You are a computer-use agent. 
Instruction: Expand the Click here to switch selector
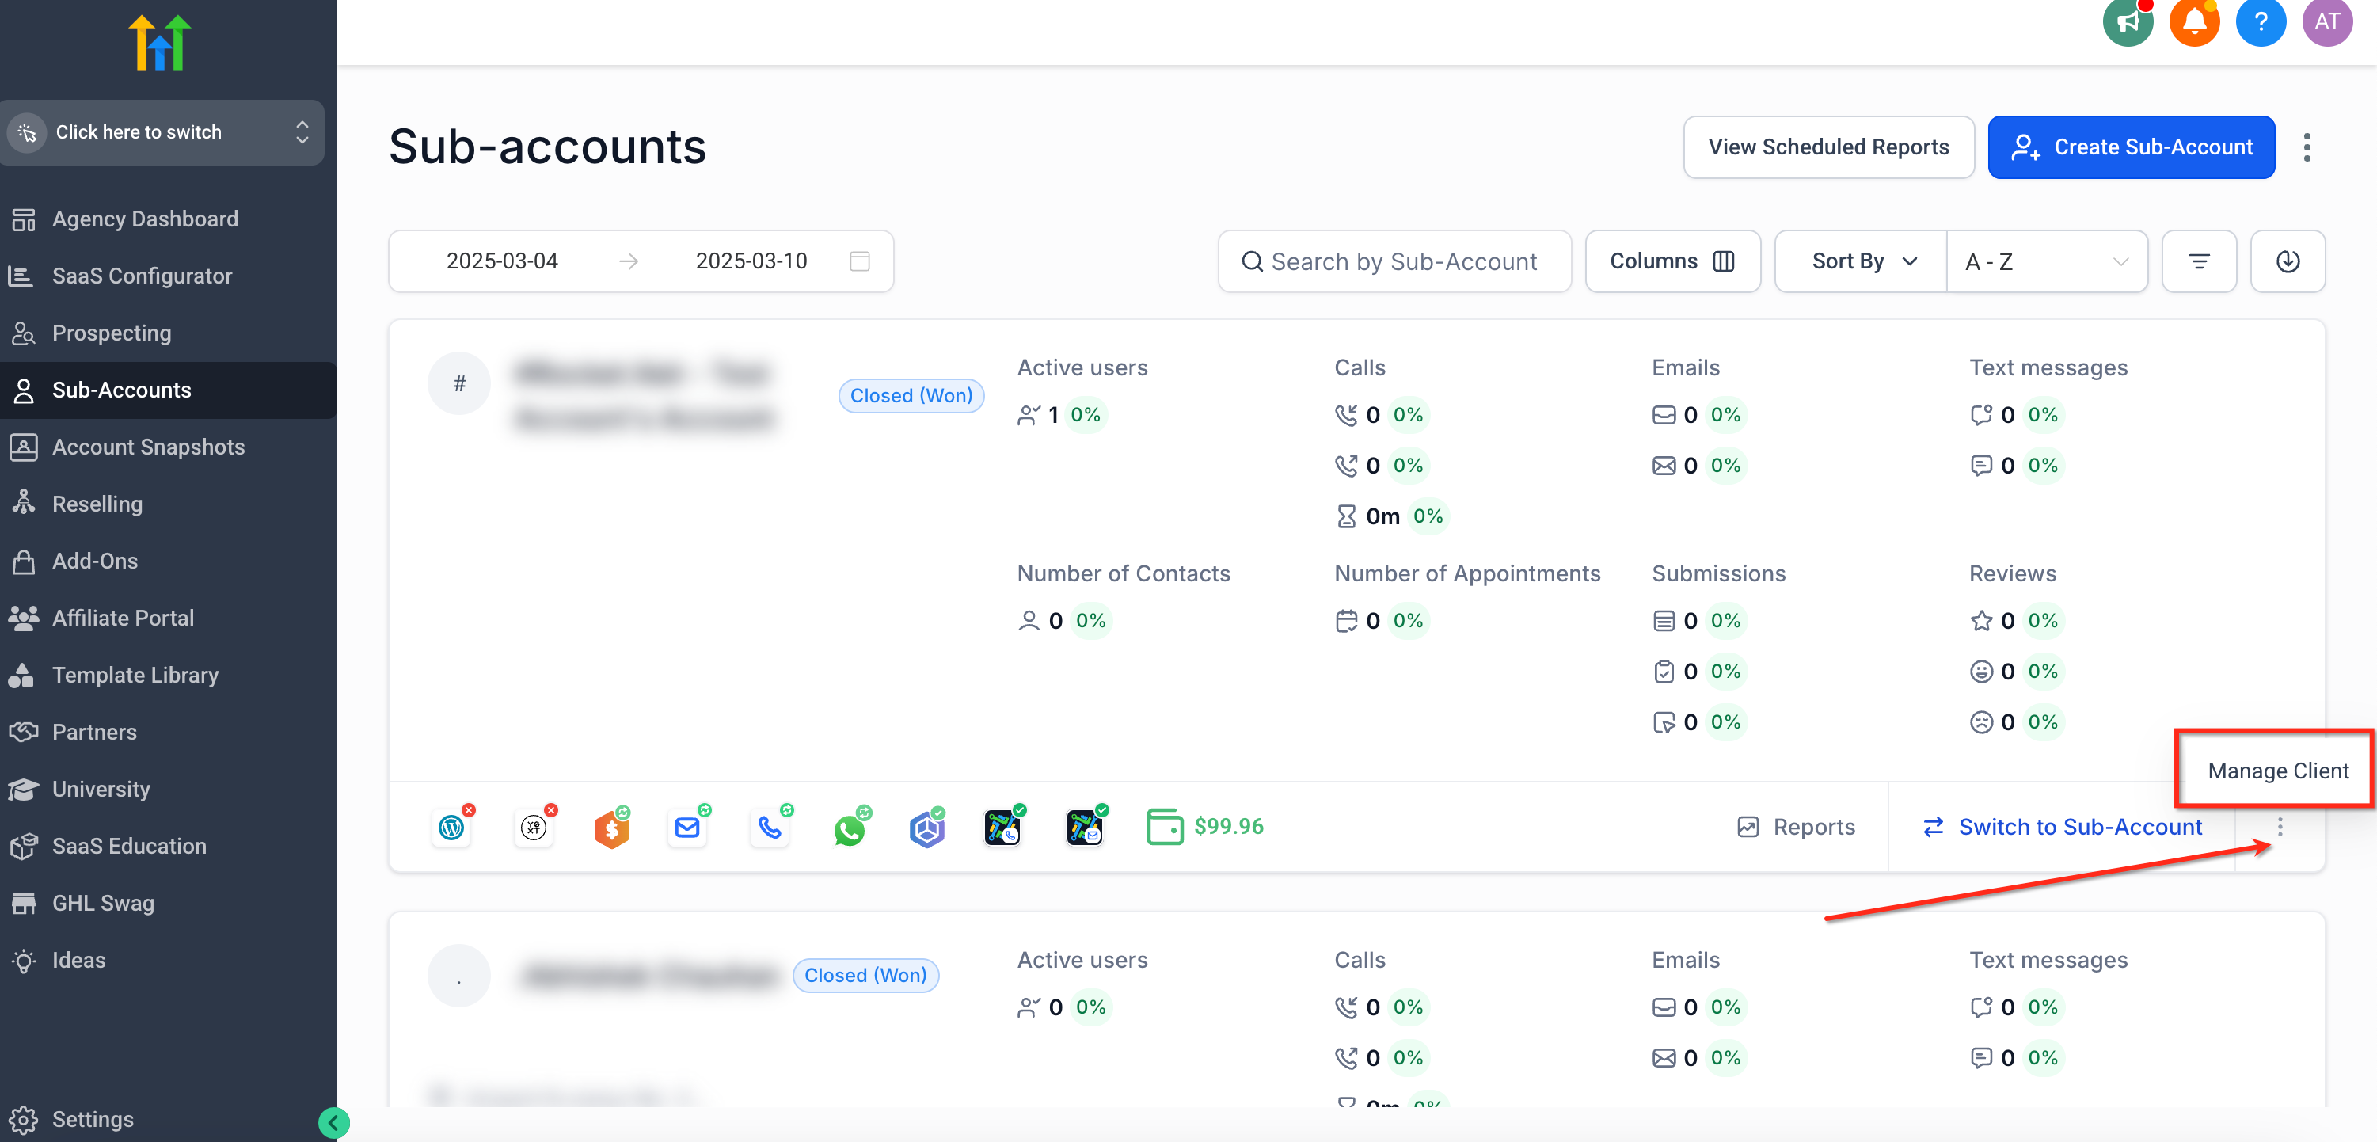(x=162, y=132)
